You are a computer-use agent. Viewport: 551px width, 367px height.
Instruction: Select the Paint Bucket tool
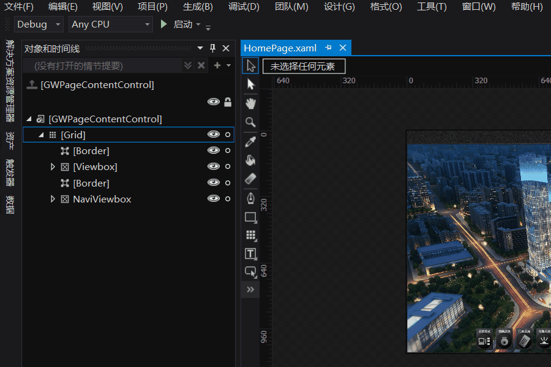(x=250, y=160)
